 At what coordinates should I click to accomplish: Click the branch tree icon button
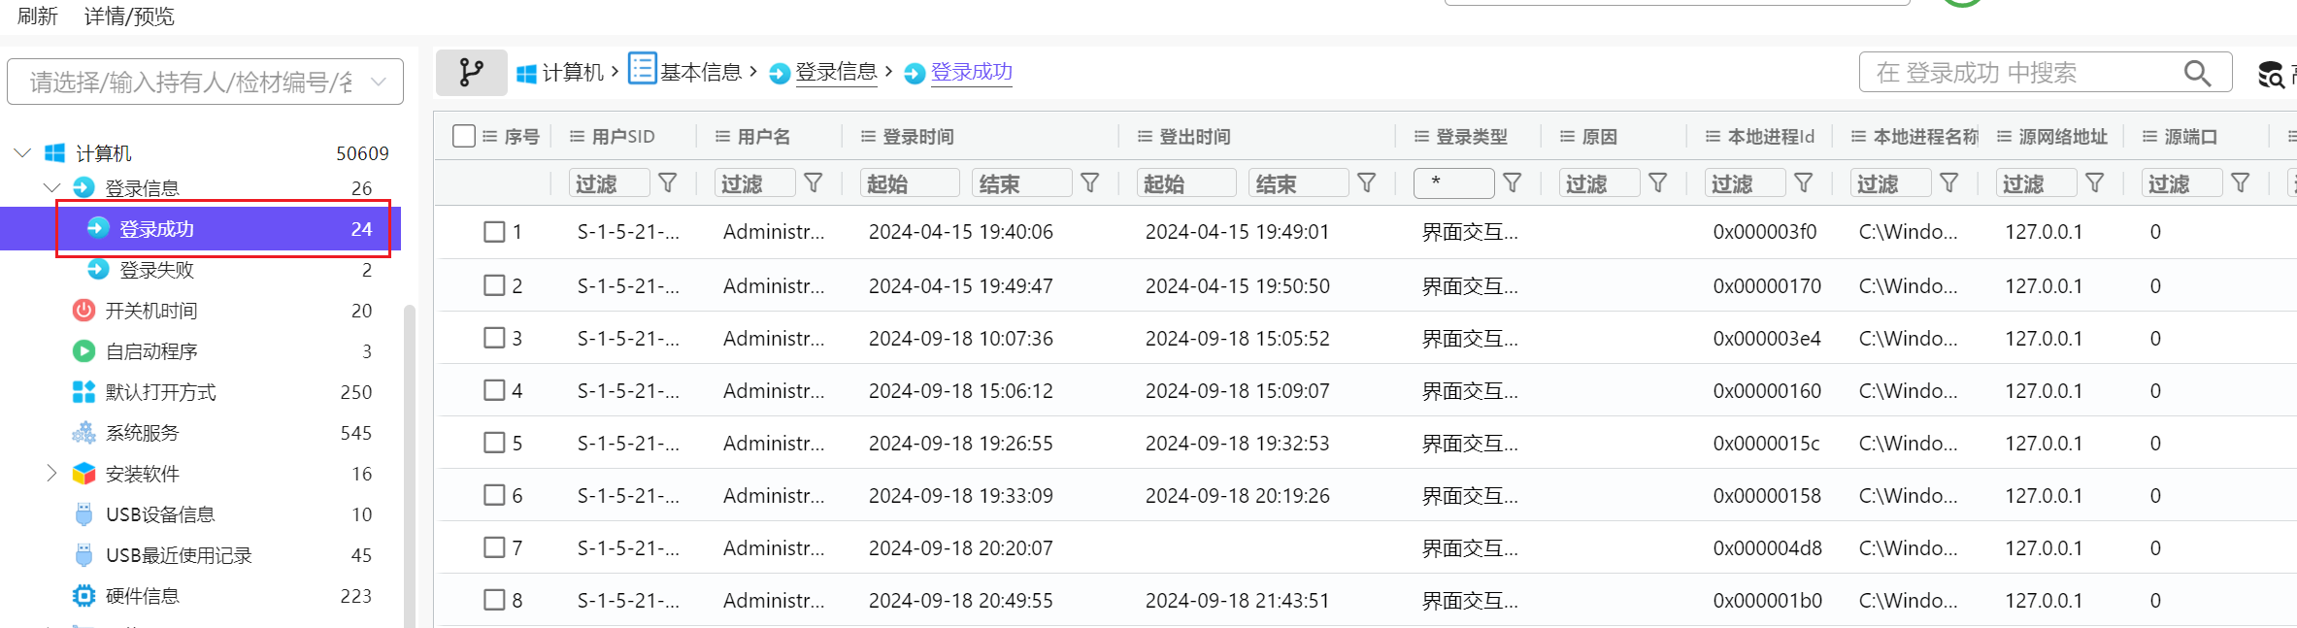tap(471, 73)
